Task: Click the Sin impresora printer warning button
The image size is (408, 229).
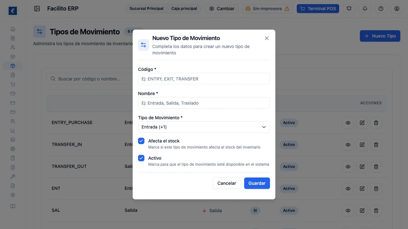Action: pos(267,9)
